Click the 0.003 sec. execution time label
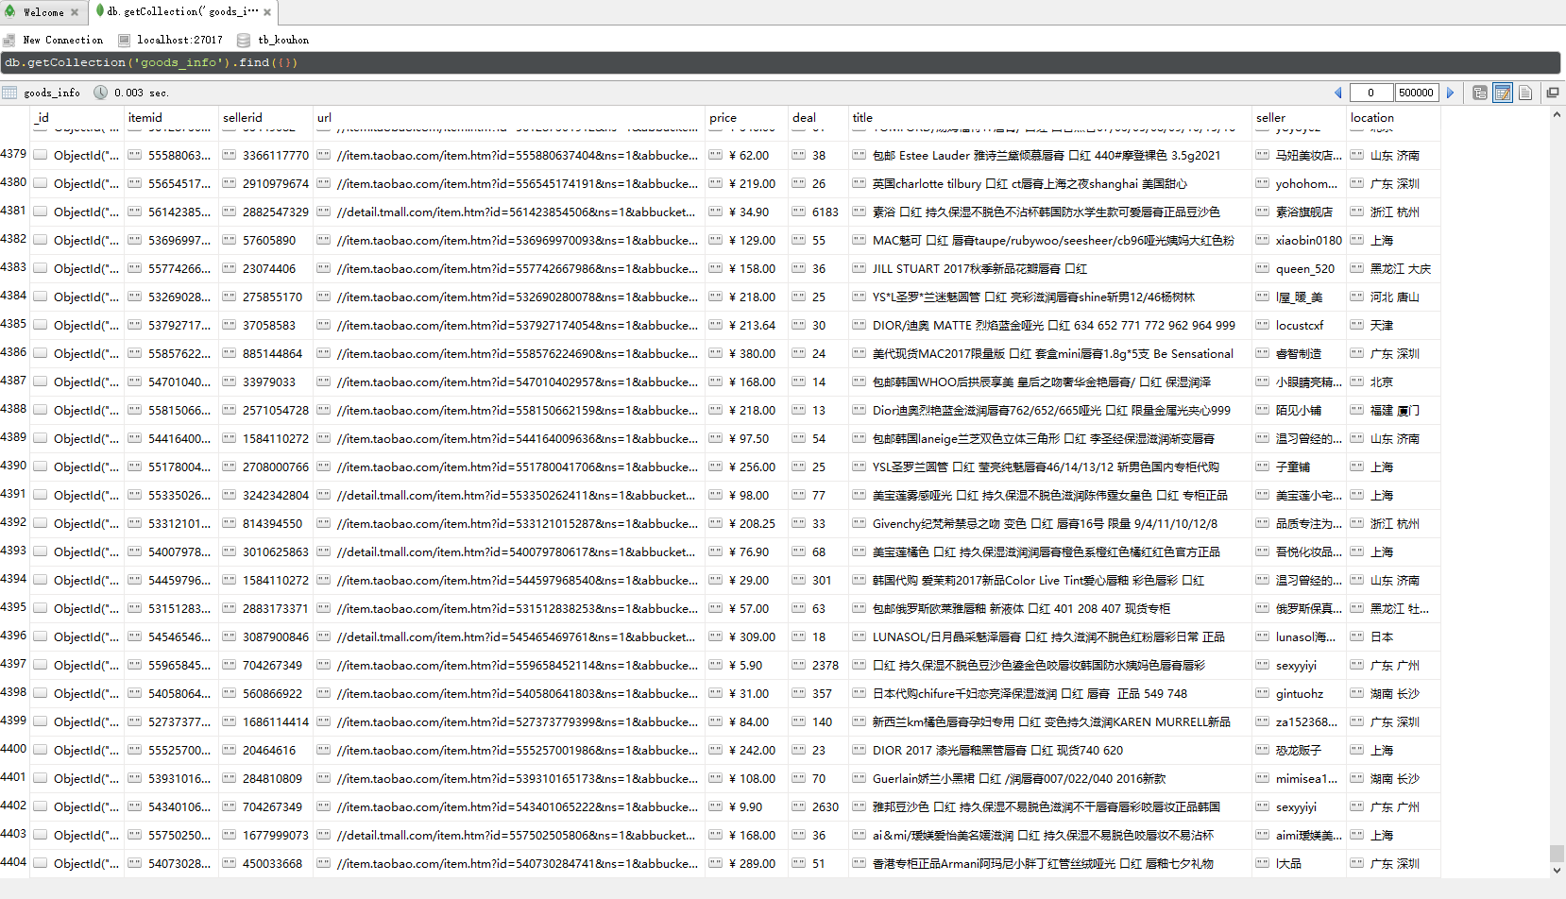Viewport: 1566px width, 899px height. click(141, 93)
